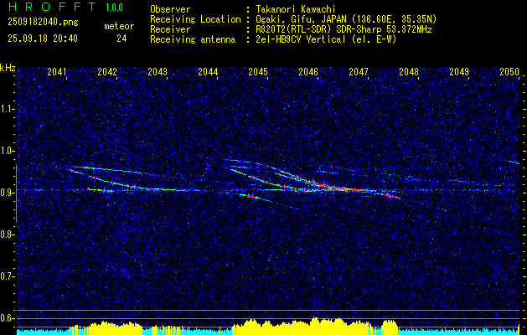Click the meteor count value 24

coord(121,39)
